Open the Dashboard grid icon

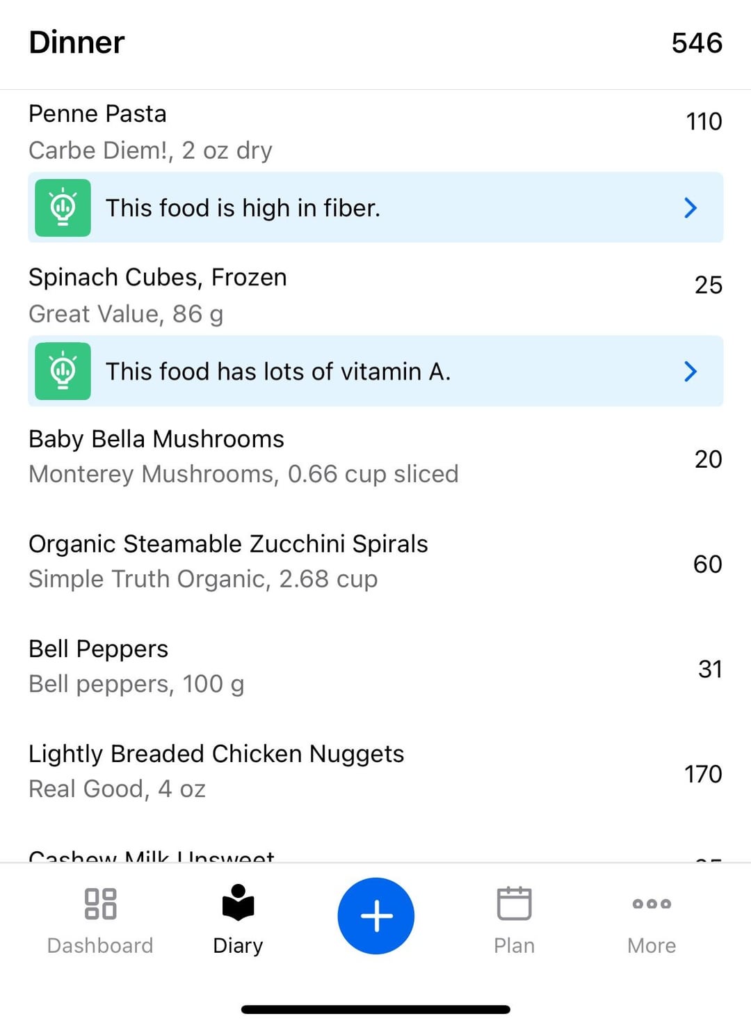tap(100, 903)
